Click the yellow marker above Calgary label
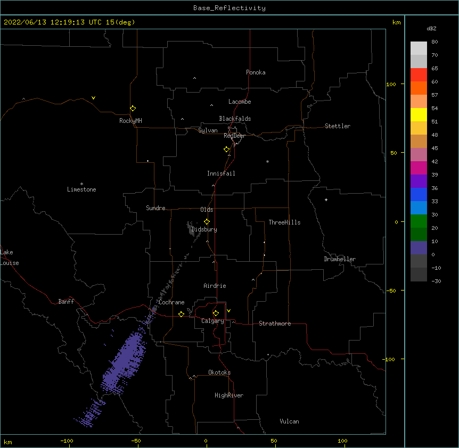Viewport: 459px width, 448px height. pos(216,313)
